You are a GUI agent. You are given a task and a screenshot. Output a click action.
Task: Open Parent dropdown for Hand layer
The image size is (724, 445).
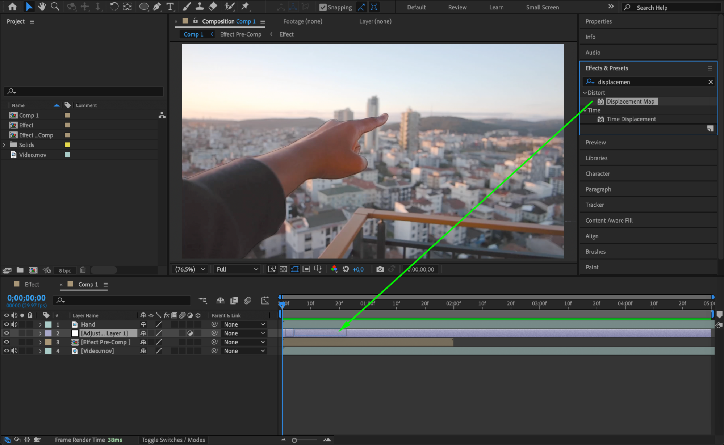point(244,324)
